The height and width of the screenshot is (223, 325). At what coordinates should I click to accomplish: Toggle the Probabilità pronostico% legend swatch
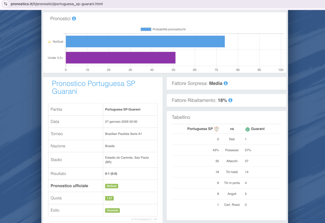[x=146, y=29]
